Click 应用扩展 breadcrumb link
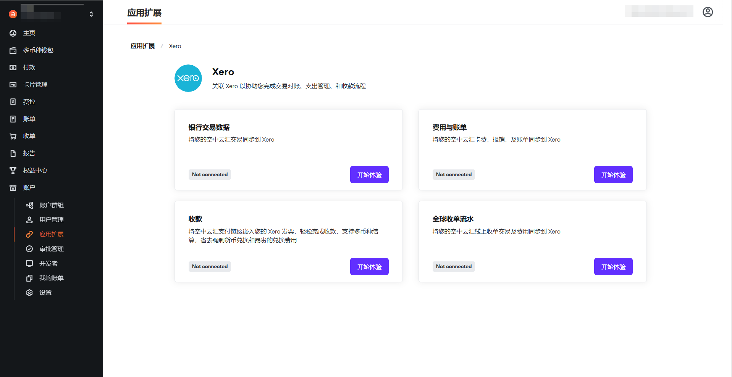The width and height of the screenshot is (732, 377). [142, 46]
